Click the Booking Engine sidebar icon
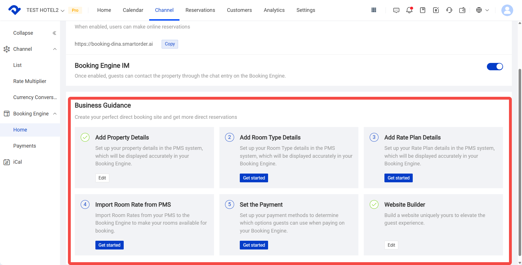This screenshot has width=522, height=265. tap(7, 114)
